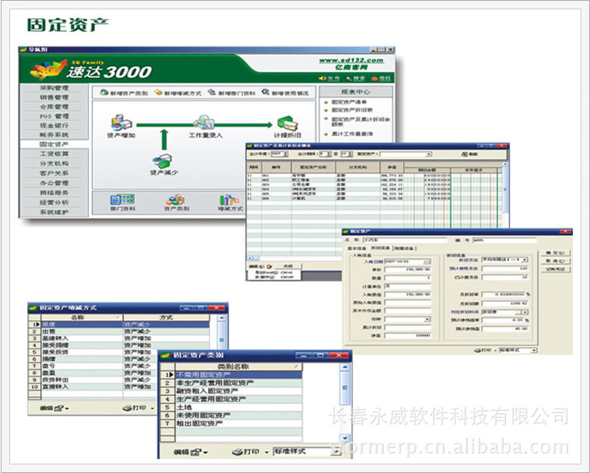Click the date picker button beside 2007-10-01
The height and width of the screenshot is (473, 590).
coord(427,261)
